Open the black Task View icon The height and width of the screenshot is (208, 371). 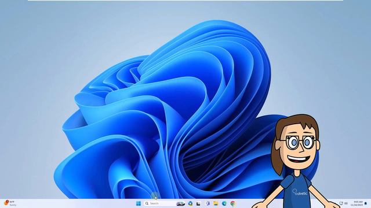pyautogui.click(x=198, y=203)
